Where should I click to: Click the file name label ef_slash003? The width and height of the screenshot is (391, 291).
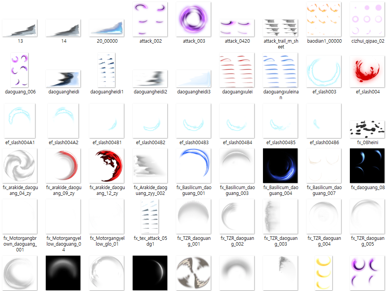click(x=324, y=92)
